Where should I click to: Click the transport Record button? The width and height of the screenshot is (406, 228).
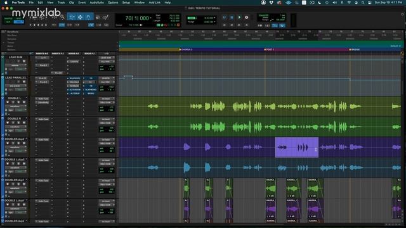247,17
